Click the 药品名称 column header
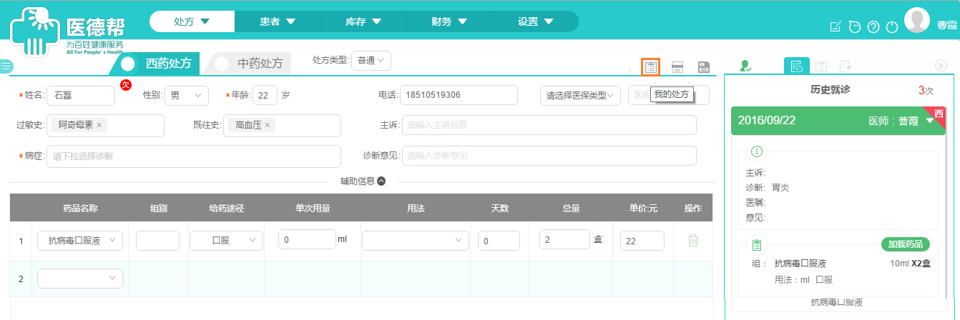 pyautogui.click(x=80, y=209)
